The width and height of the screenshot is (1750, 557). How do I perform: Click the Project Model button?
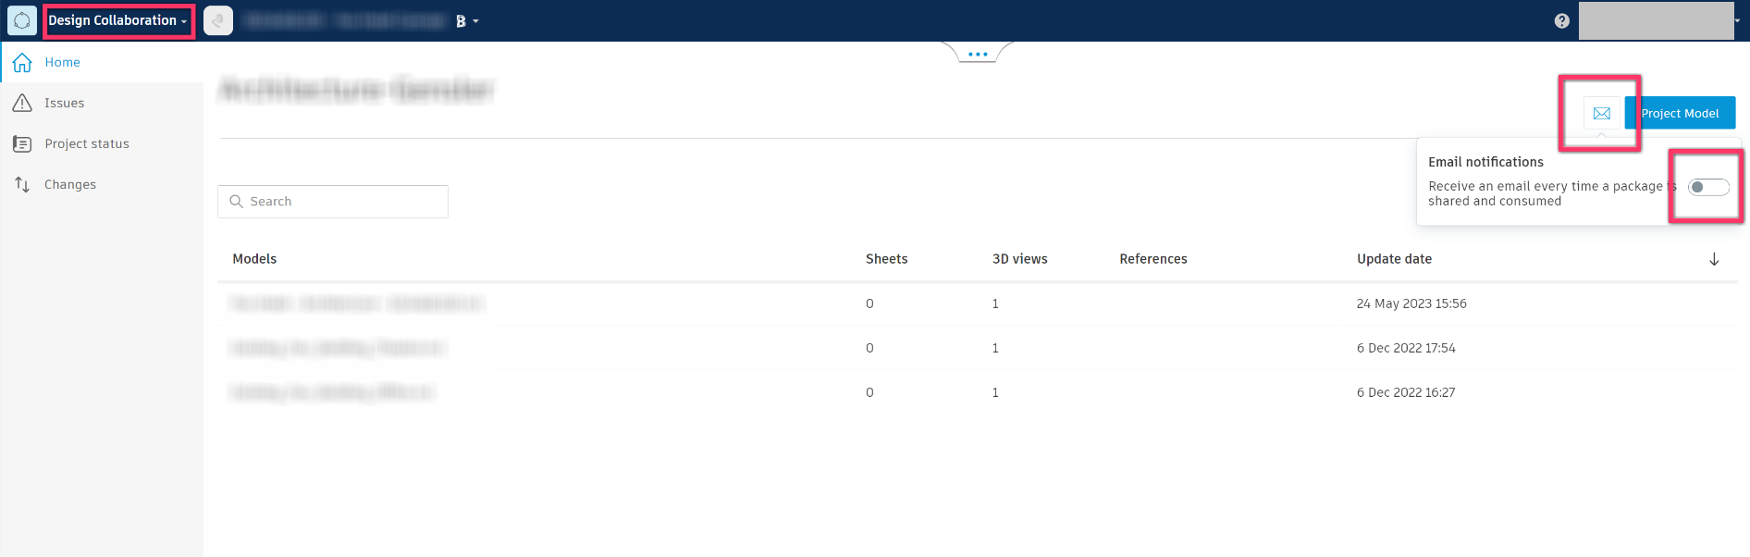click(x=1680, y=113)
